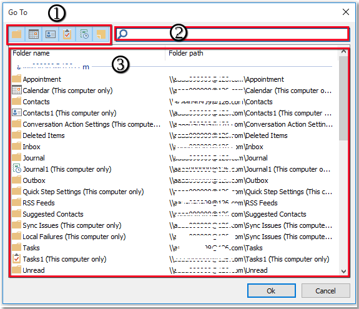The image size is (359, 309).
Task: Dismiss dialog with Cancel button
Action: pyautogui.click(x=325, y=291)
